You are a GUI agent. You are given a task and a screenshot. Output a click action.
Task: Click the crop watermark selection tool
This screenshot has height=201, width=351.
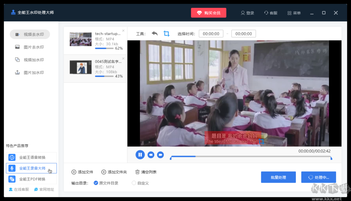pyautogui.click(x=167, y=33)
